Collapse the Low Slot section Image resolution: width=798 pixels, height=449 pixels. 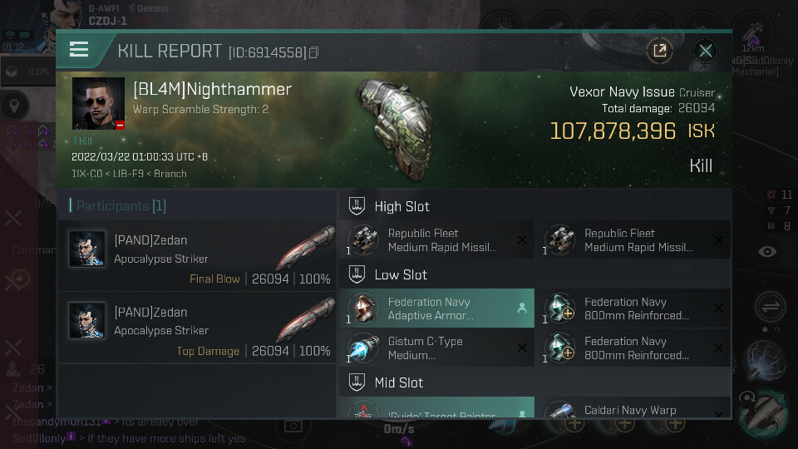pos(535,275)
